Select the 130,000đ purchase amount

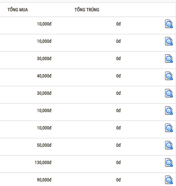[43, 163]
